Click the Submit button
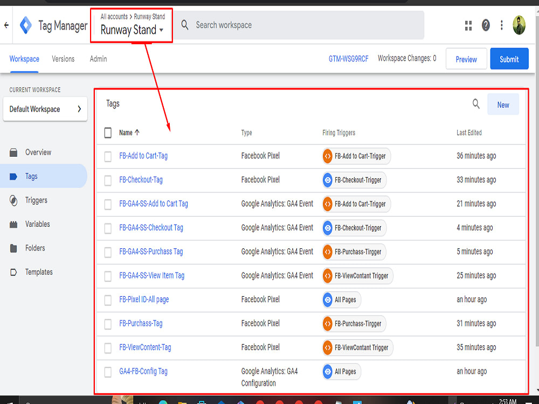The image size is (539, 404). coord(509,59)
